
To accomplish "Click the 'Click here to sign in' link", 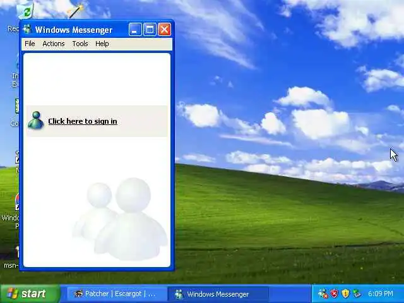I will (83, 121).
